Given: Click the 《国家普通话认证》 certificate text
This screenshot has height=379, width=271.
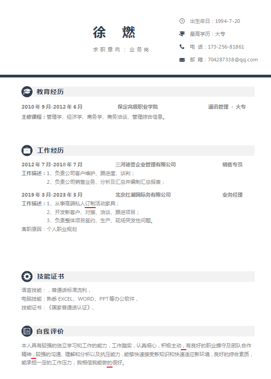Looking at the screenshot, I should click(x=70, y=308).
